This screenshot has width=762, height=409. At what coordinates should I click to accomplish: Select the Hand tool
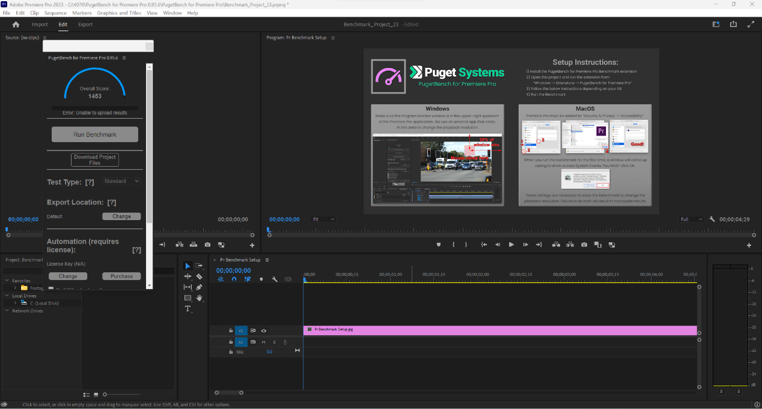click(x=199, y=298)
